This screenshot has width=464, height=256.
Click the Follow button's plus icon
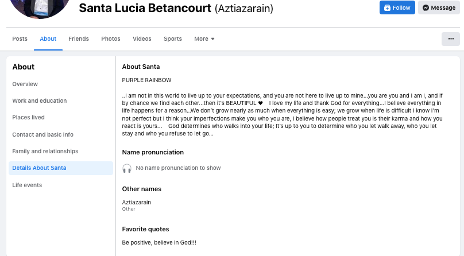click(x=387, y=8)
